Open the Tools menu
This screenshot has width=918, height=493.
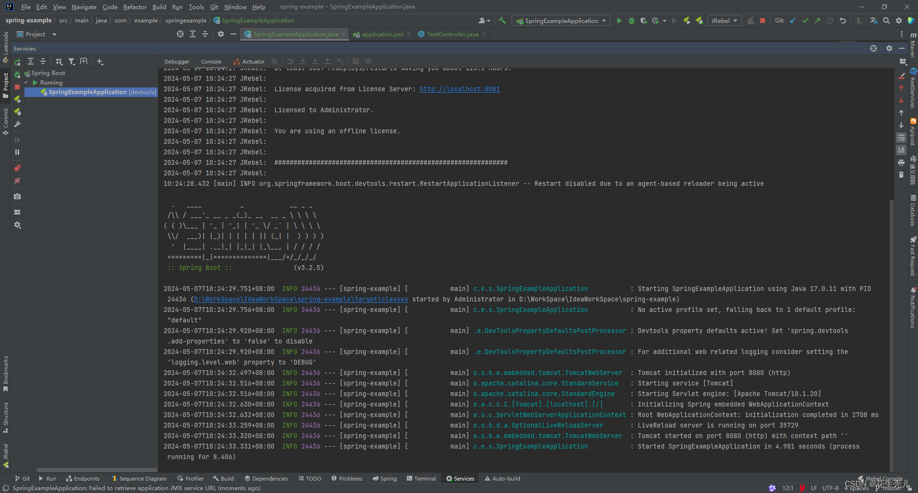(196, 7)
